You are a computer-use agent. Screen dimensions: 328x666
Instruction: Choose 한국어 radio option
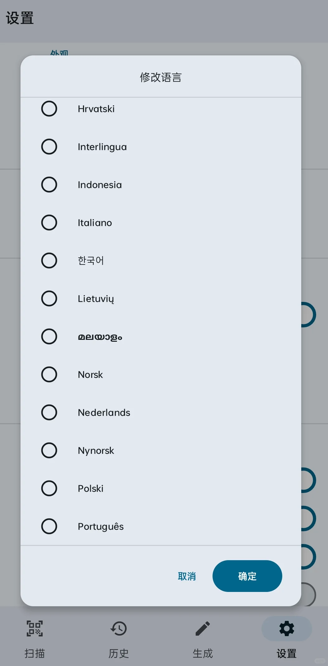(49, 260)
